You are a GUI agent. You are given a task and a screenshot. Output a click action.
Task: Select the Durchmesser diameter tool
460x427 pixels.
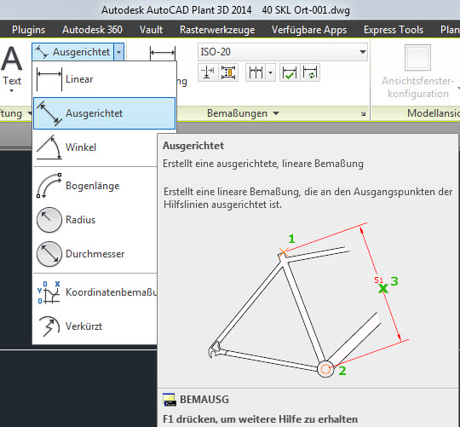(x=95, y=254)
